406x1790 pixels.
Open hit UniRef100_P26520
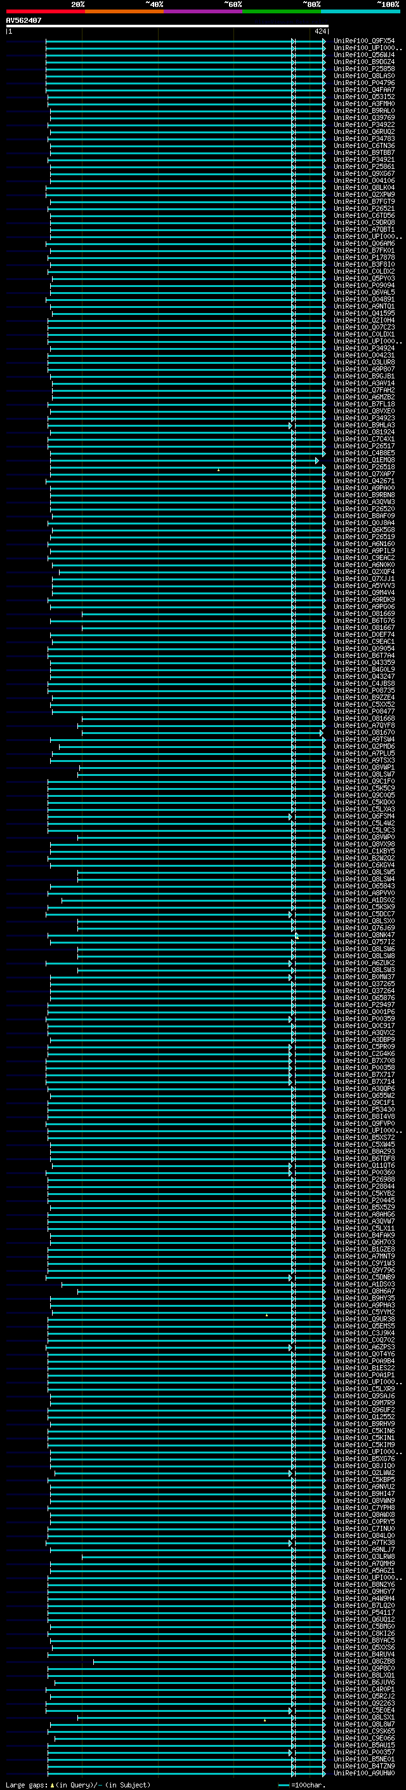364,509
